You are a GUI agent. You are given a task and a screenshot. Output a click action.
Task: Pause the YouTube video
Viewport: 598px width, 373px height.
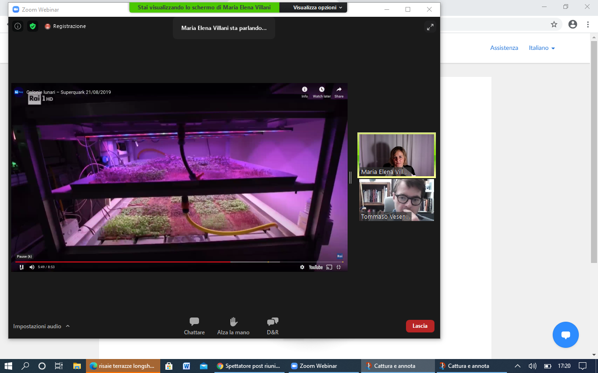click(x=21, y=267)
